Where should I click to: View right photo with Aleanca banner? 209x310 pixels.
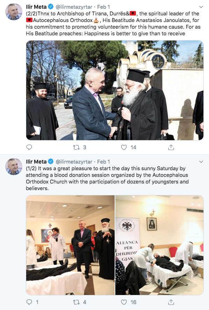pos(159,245)
